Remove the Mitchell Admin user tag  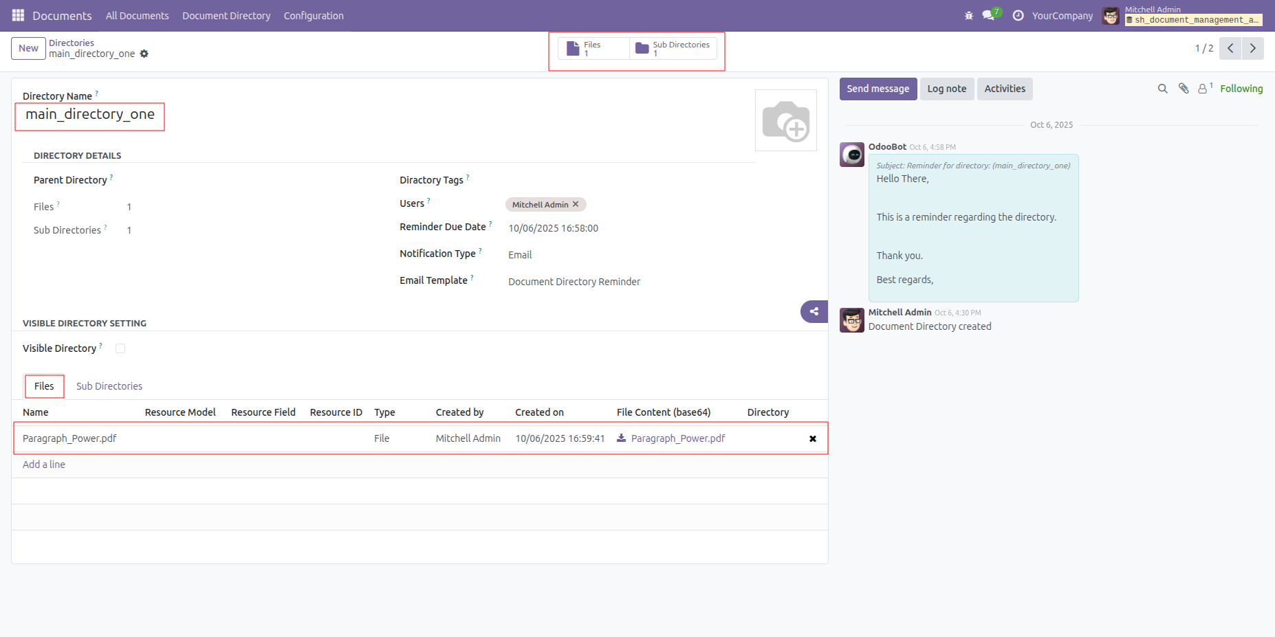(576, 204)
